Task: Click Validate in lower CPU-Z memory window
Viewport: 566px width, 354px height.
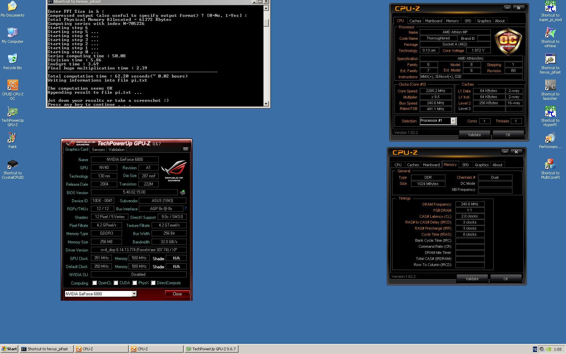Action: 472,279
